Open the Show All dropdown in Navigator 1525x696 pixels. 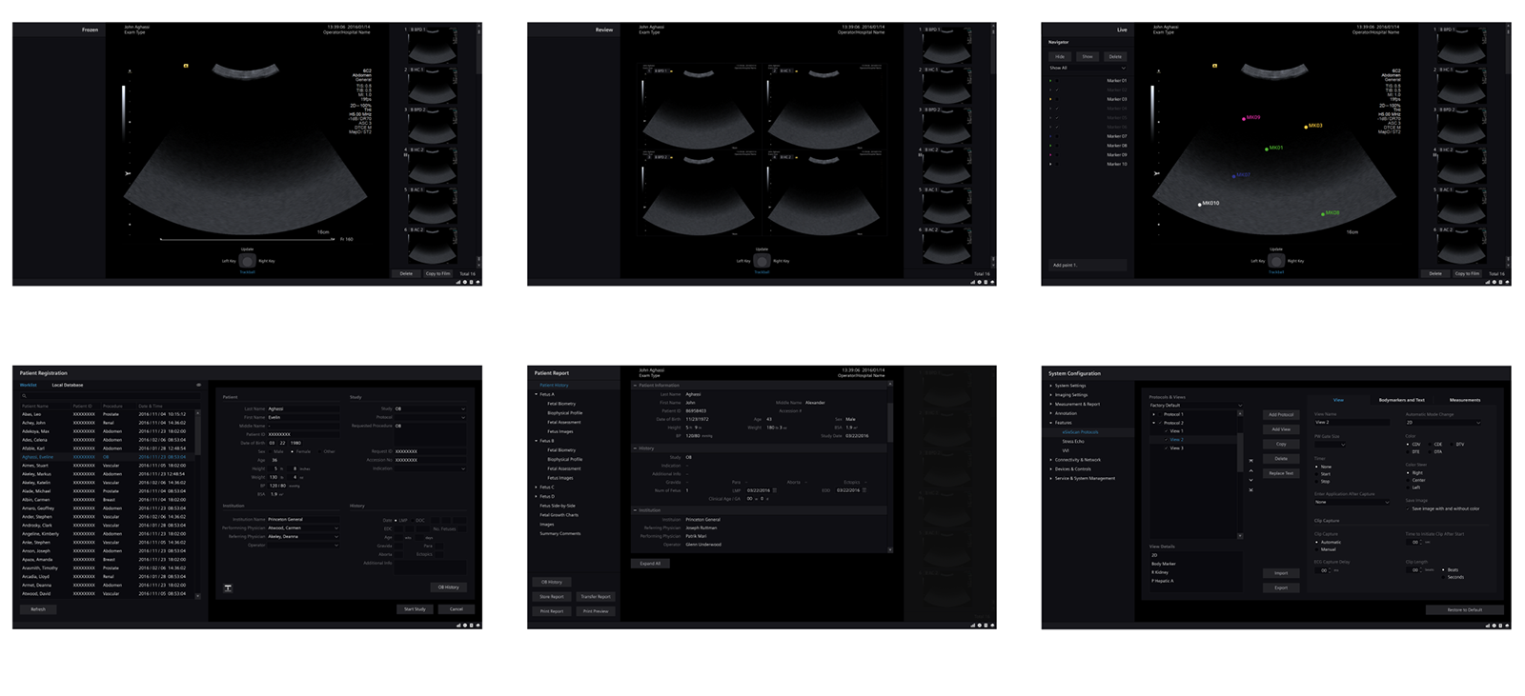[x=1087, y=68]
